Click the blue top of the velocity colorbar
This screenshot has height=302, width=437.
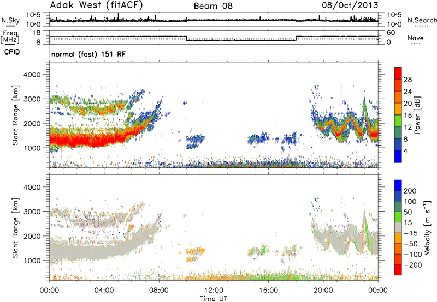point(398,185)
